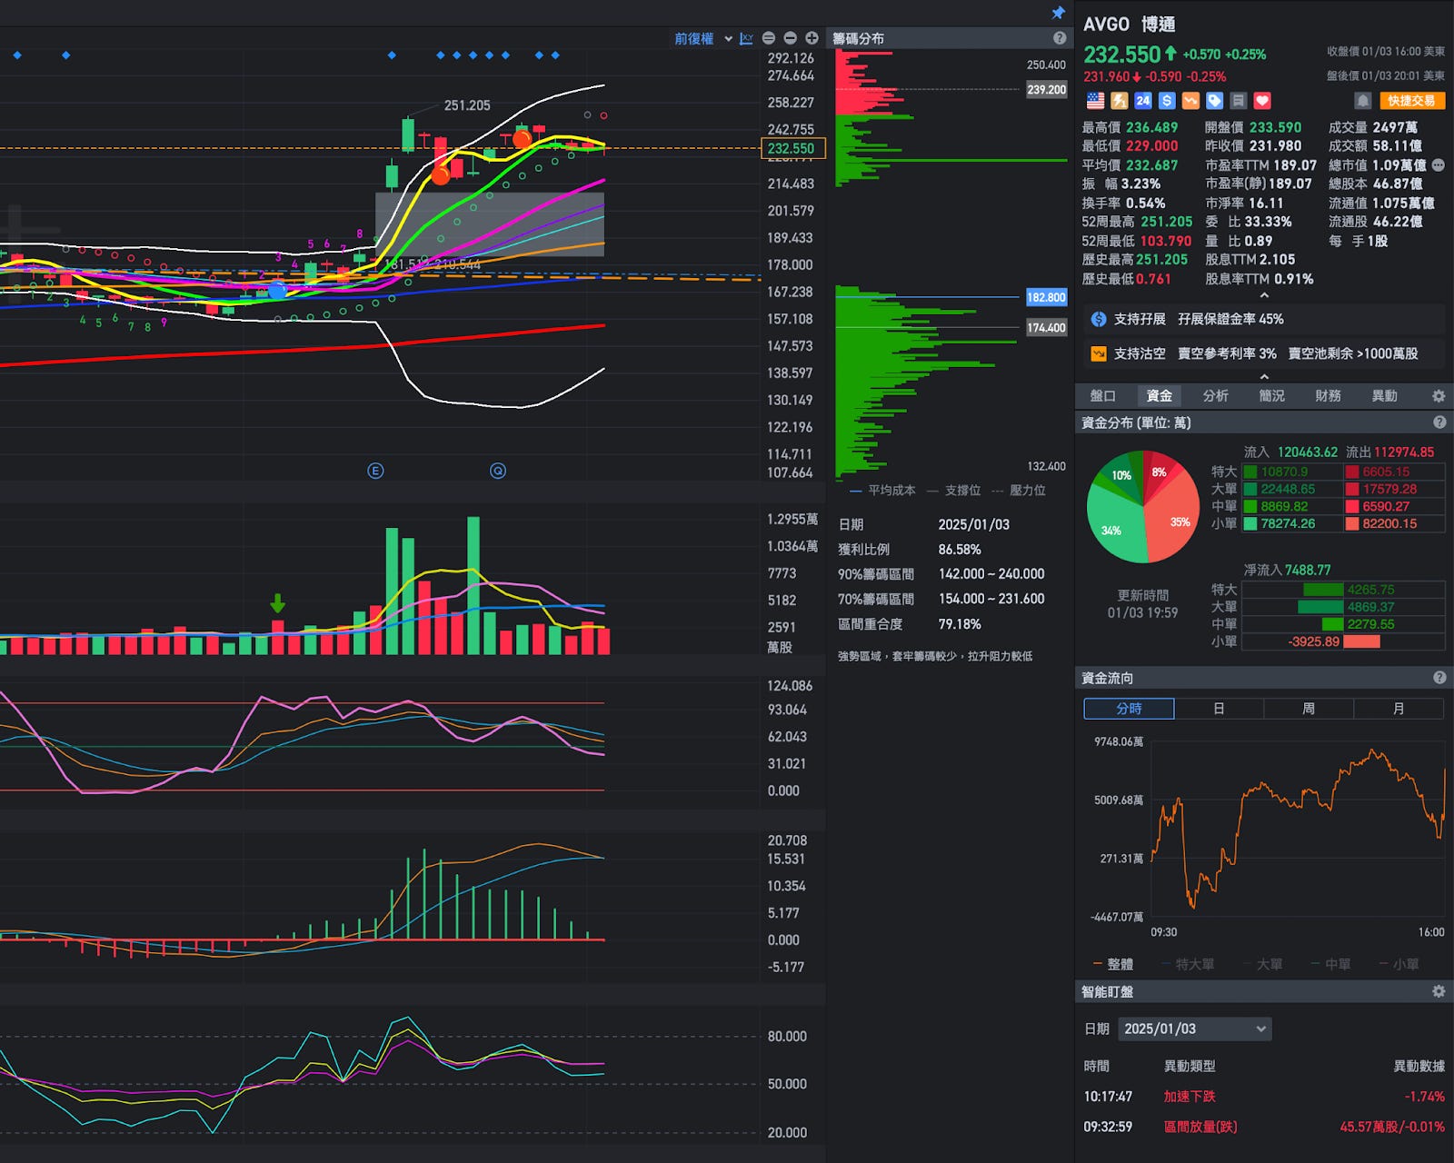Toggle the 特大單 line legend

tap(1188, 964)
